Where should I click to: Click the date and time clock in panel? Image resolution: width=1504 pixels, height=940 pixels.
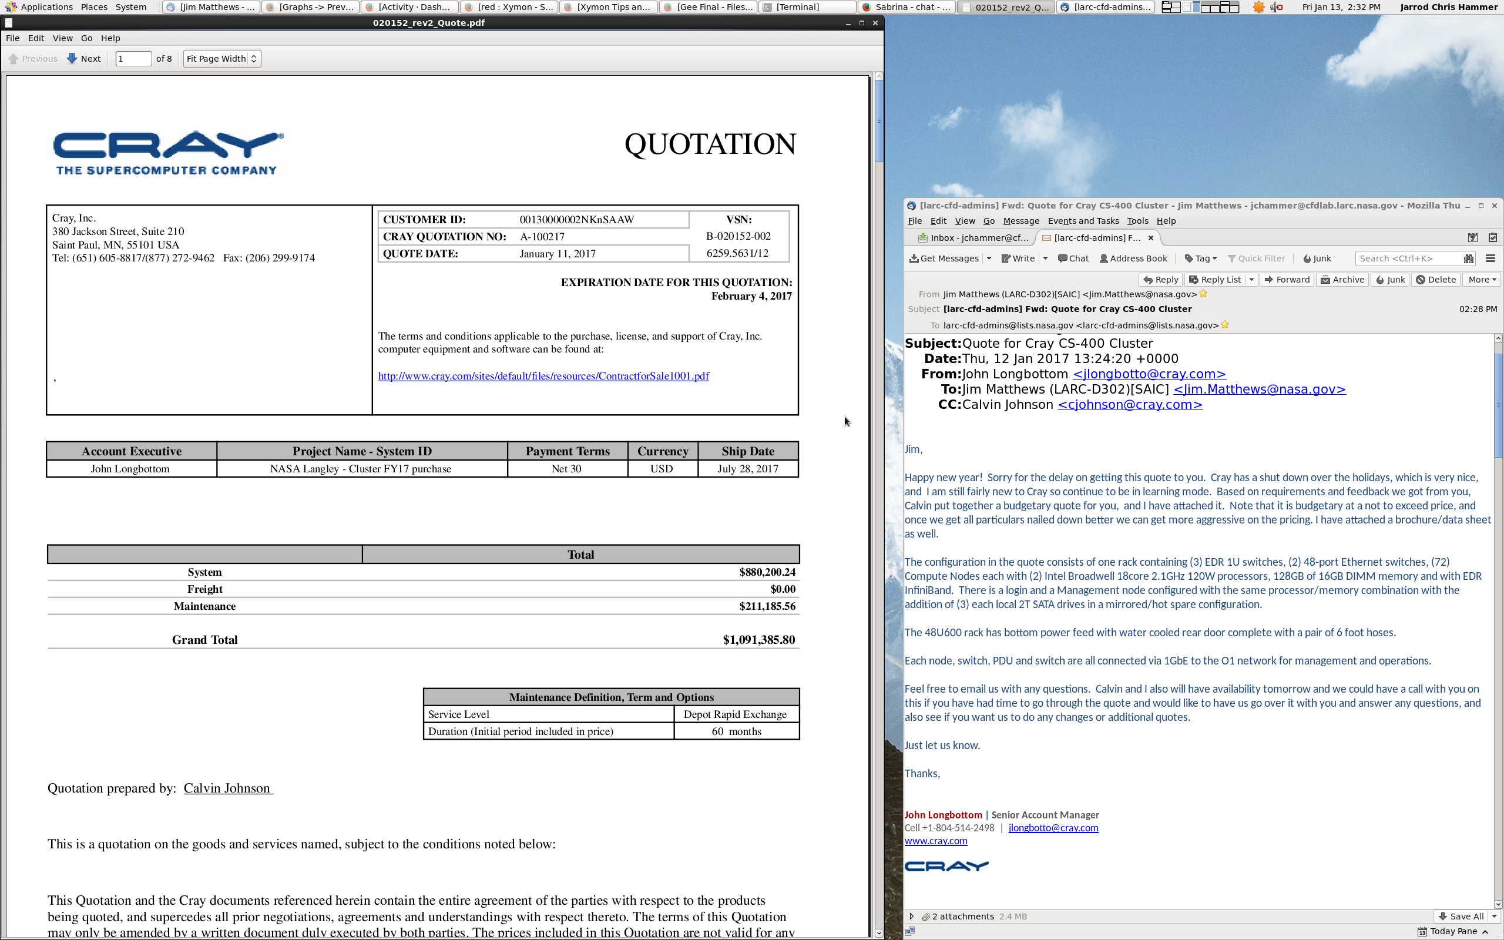point(1341,7)
